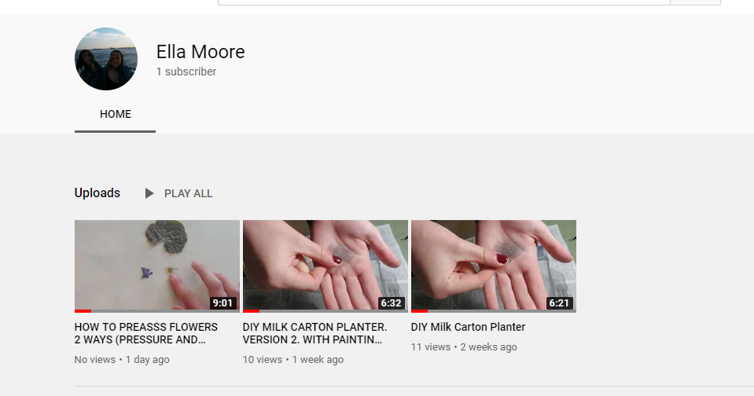Open the pressed flowers video thumbnail
This screenshot has width=754, height=396.
coord(157,266)
